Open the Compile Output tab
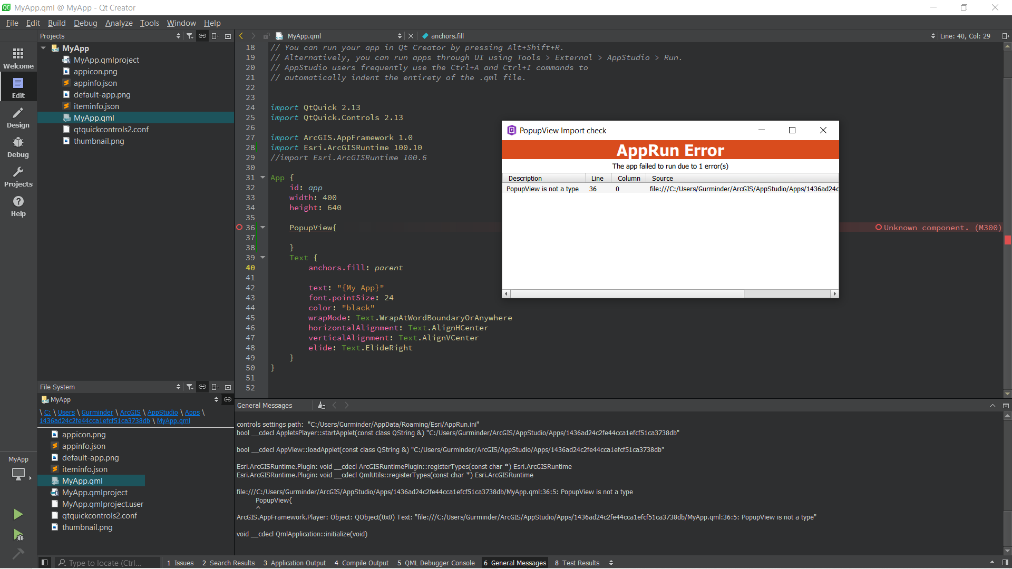Viewport: 1012px width, 569px height. tap(361, 563)
